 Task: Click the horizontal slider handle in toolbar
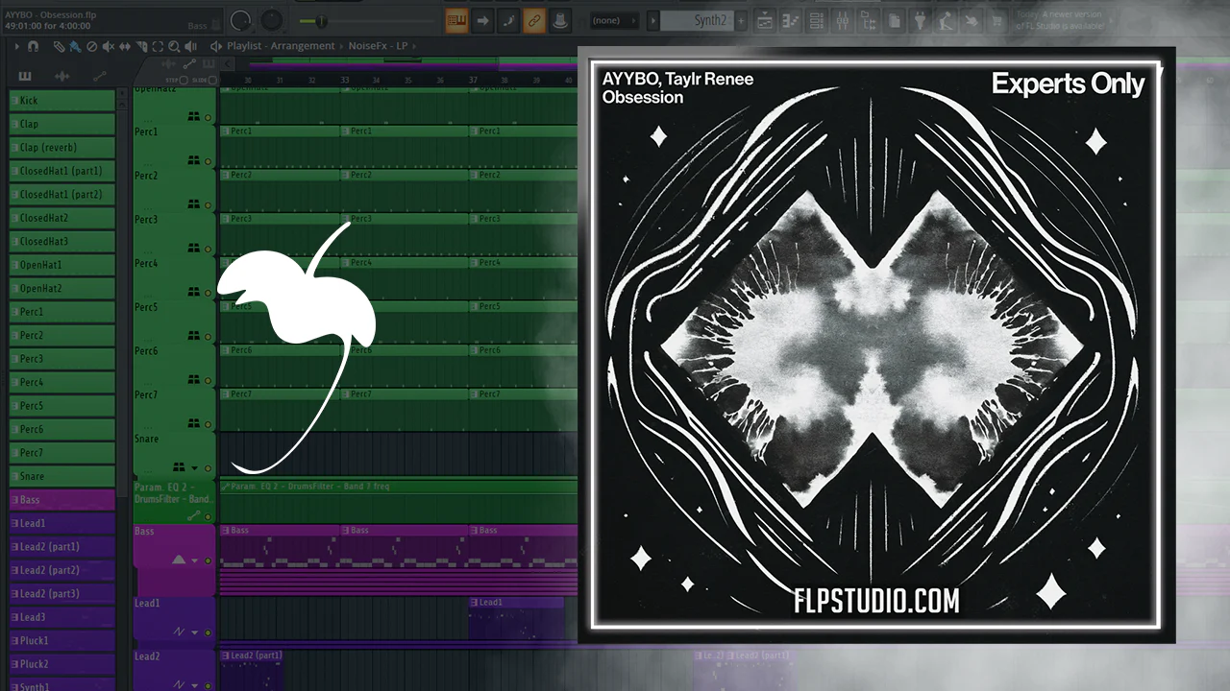point(321,21)
